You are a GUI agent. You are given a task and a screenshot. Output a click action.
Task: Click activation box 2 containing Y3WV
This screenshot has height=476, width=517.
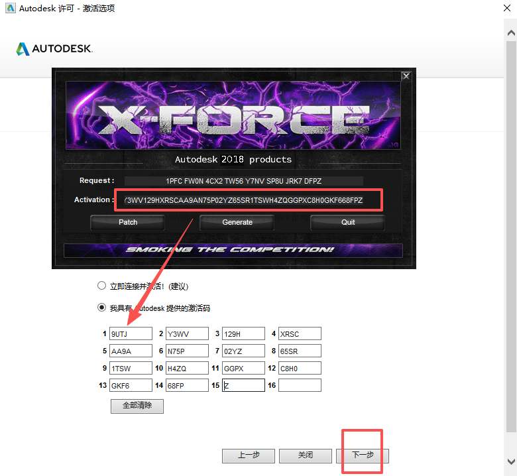(188, 333)
